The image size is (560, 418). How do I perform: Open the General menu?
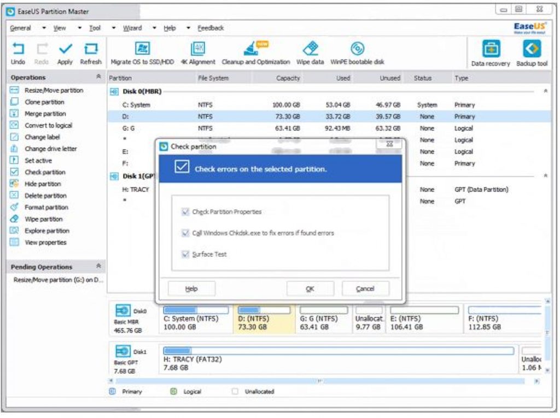(x=20, y=28)
